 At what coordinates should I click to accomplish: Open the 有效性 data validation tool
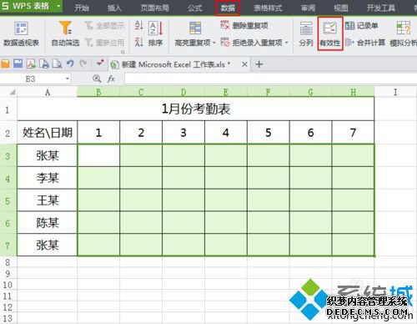point(330,33)
